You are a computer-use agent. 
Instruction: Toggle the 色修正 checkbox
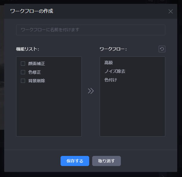23,72
